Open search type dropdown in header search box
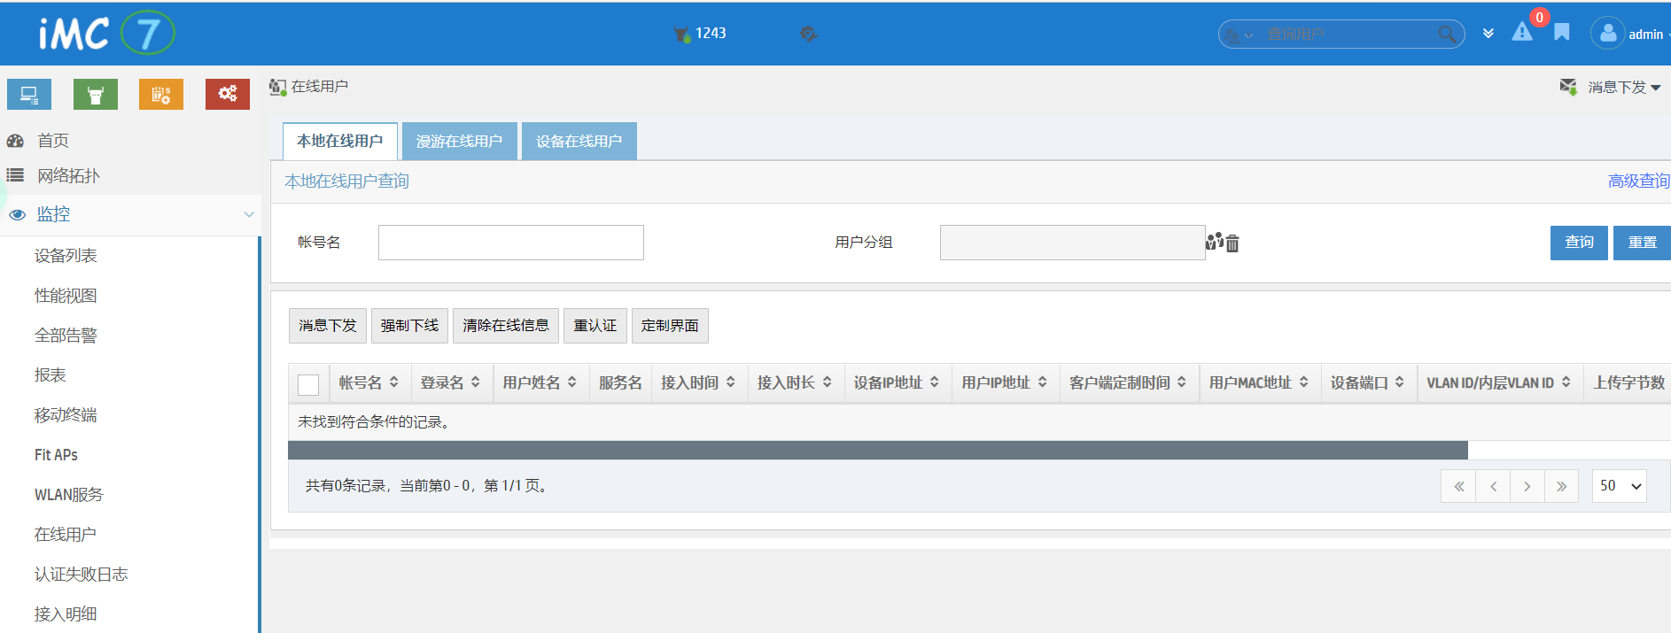This screenshot has width=1671, height=633. pos(1240,35)
